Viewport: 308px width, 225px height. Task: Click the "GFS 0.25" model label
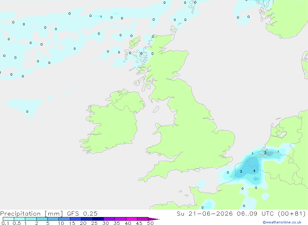tap(82, 213)
